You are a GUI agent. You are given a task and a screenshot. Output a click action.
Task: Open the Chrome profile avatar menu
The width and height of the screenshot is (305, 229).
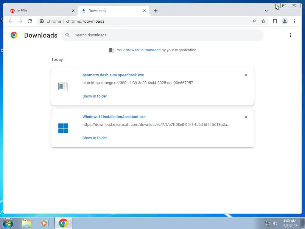(x=284, y=21)
